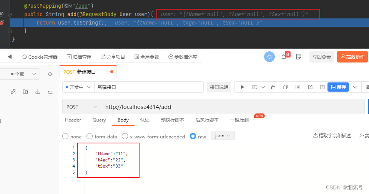Click 接口说明 button
Screen dimensions: 369x194
click(219, 87)
